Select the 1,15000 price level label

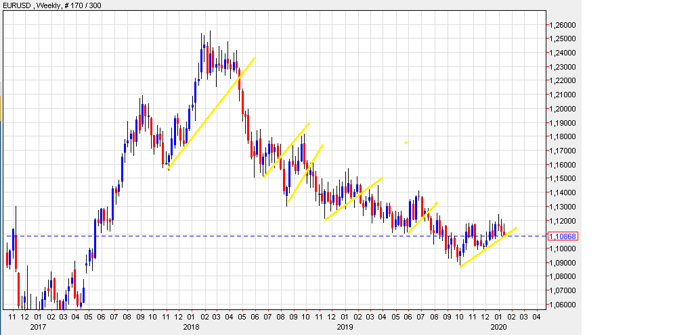coord(563,178)
